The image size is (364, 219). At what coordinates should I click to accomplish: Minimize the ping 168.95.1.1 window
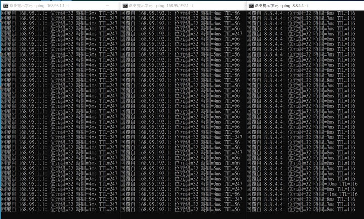pyautogui.click(x=108, y=6)
